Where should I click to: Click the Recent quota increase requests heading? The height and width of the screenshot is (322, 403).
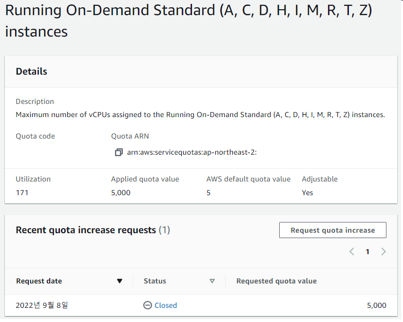[x=86, y=230]
